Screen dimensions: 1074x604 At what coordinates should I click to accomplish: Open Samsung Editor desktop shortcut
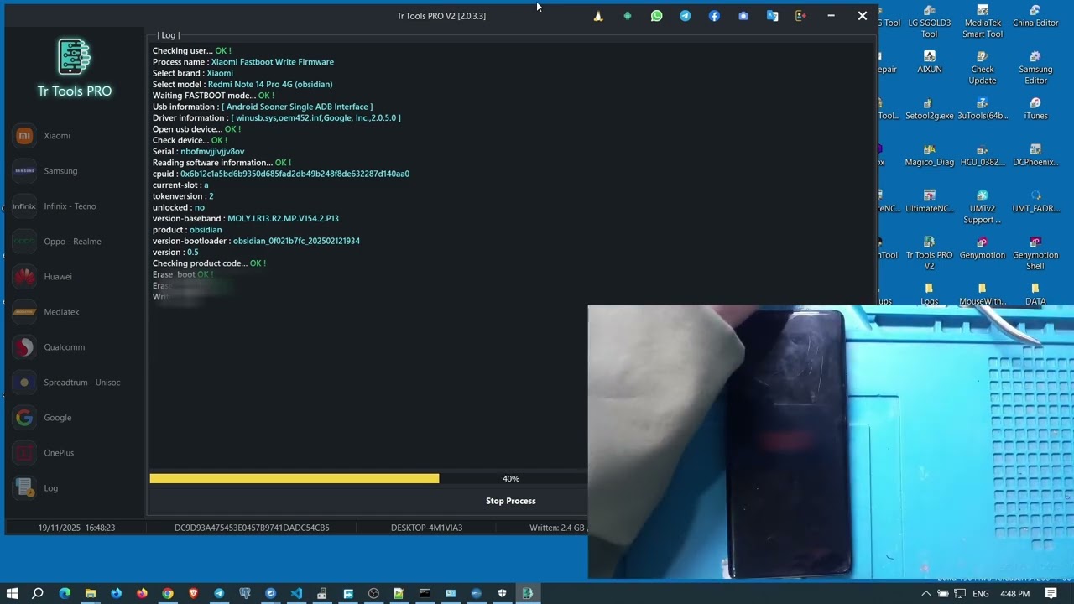click(x=1035, y=69)
